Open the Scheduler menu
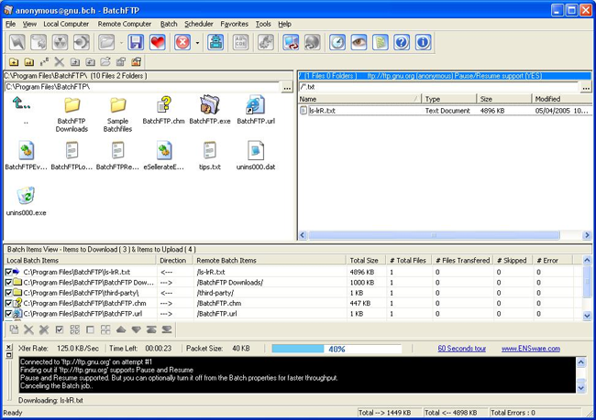This screenshot has height=420, width=596. tap(199, 24)
